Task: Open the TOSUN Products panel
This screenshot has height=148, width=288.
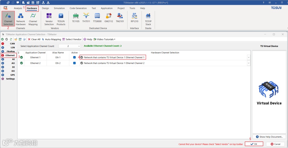Action: 61,19
